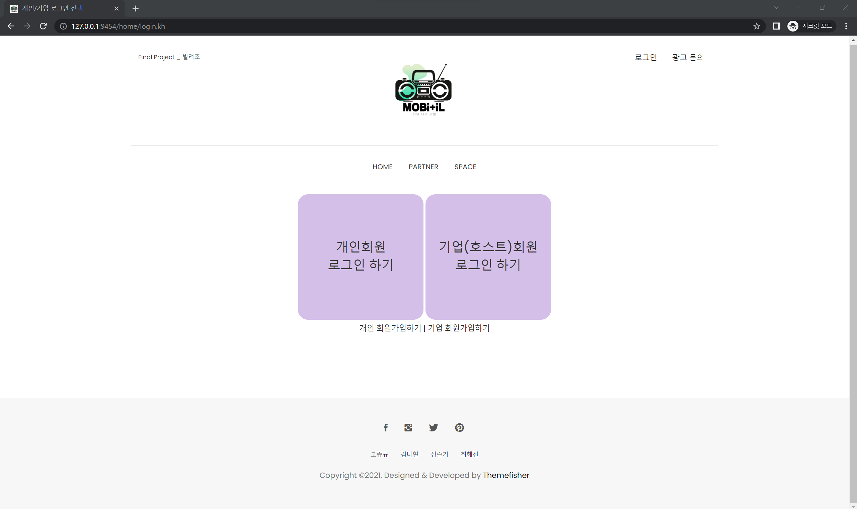Reload the page via refresh icon

coord(43,26)
